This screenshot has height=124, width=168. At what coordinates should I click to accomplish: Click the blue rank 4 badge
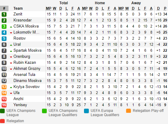[4, 32]
